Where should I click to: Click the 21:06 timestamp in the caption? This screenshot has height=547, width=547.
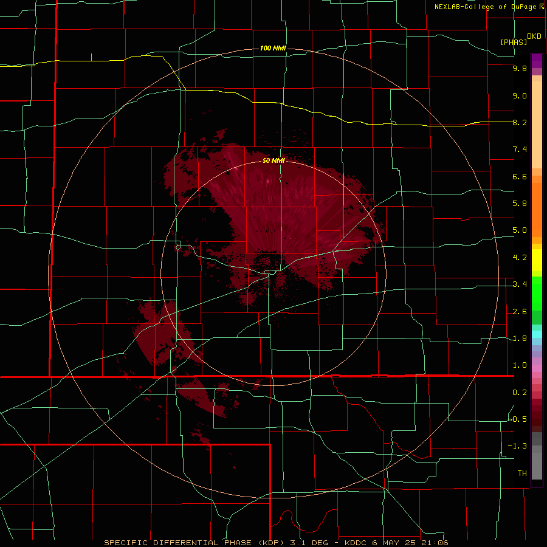434,543
